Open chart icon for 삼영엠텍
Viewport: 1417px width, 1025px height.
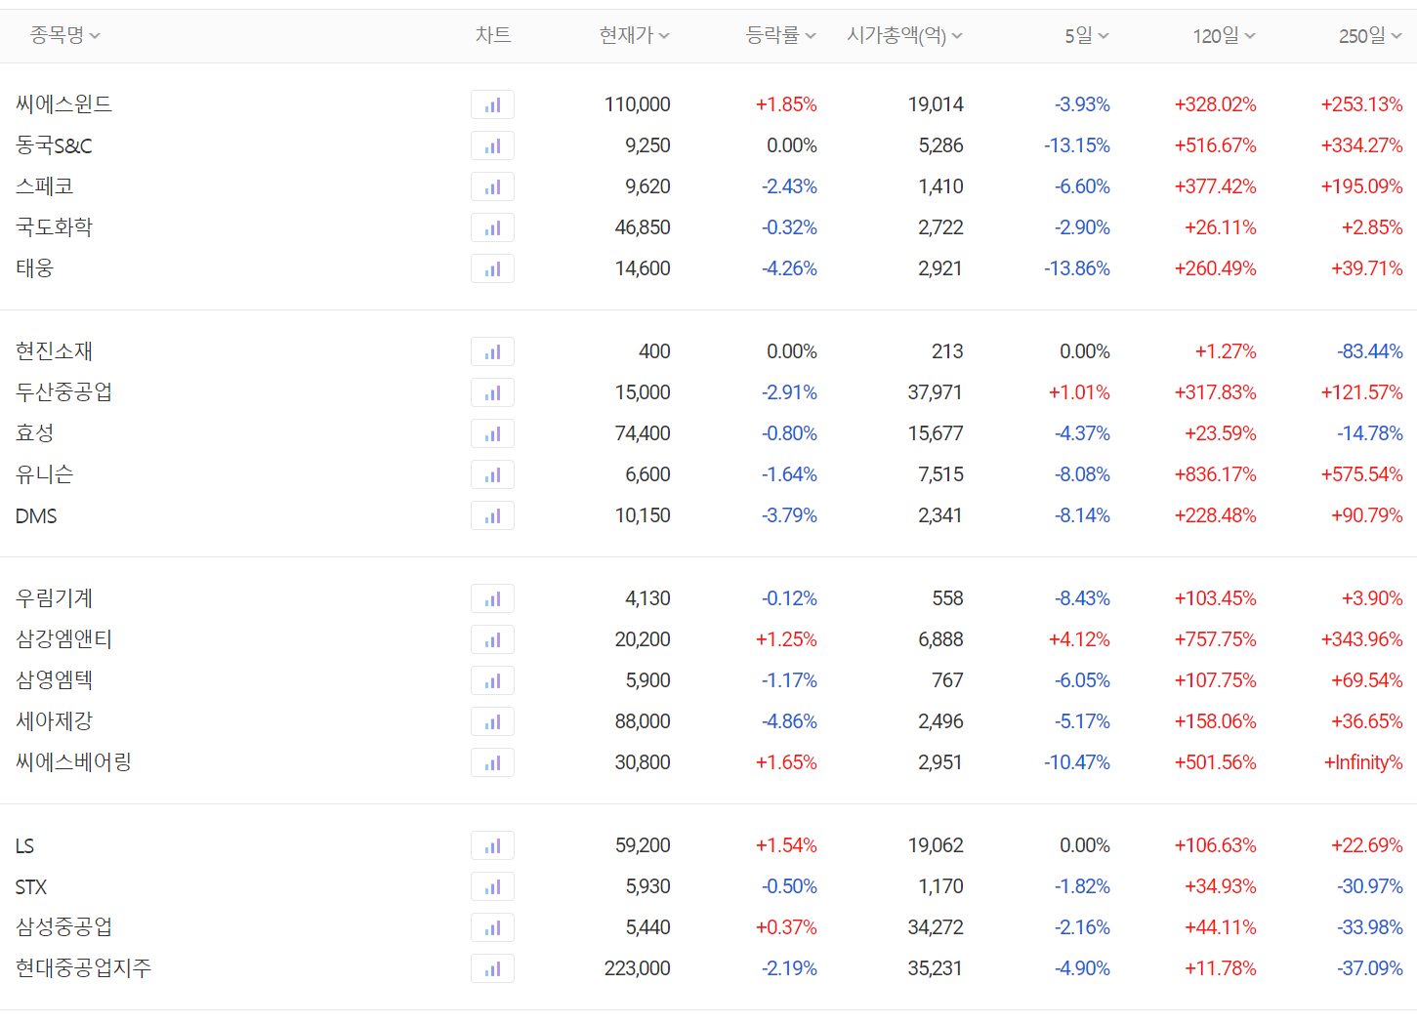(x=492, y=680)
